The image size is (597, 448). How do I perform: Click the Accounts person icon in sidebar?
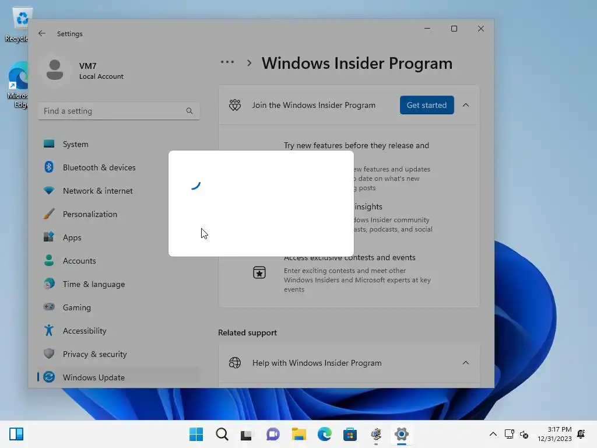click(x=49, y=260)
